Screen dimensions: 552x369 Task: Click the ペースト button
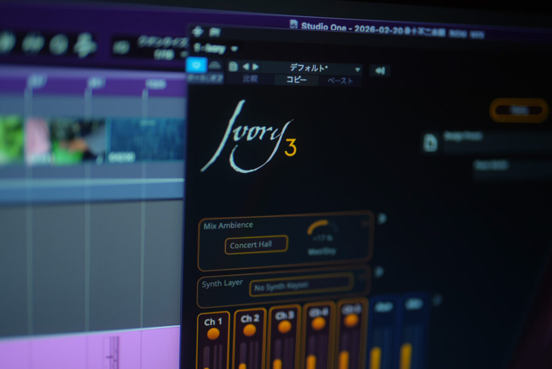[x=341, y=81]
